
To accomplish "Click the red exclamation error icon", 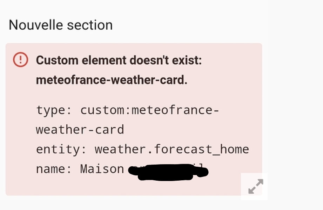I will click(20, 59).
